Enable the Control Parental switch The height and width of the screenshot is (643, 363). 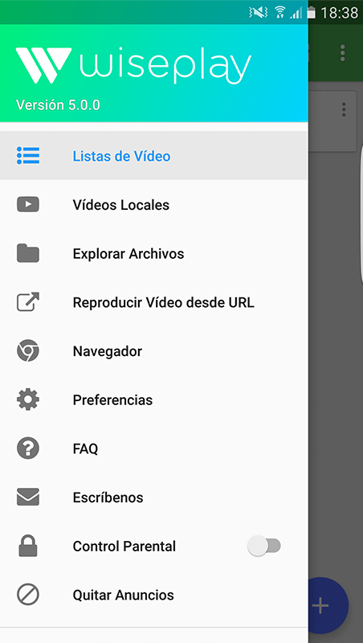264,546
